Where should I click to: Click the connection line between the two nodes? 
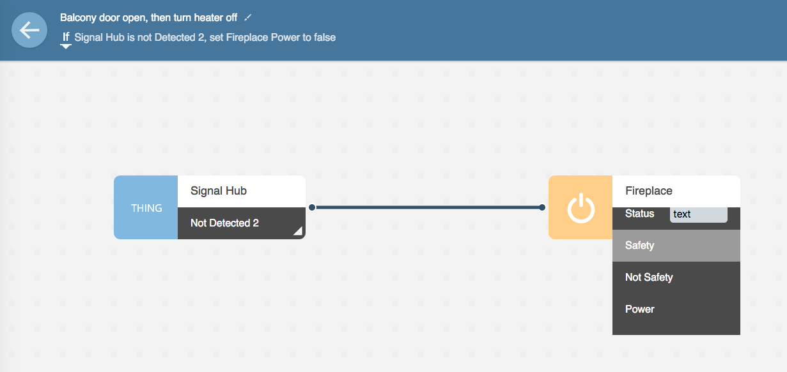426,207
